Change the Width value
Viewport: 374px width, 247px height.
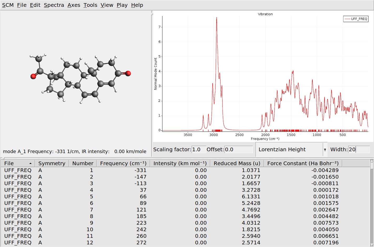tap(359, 149)
